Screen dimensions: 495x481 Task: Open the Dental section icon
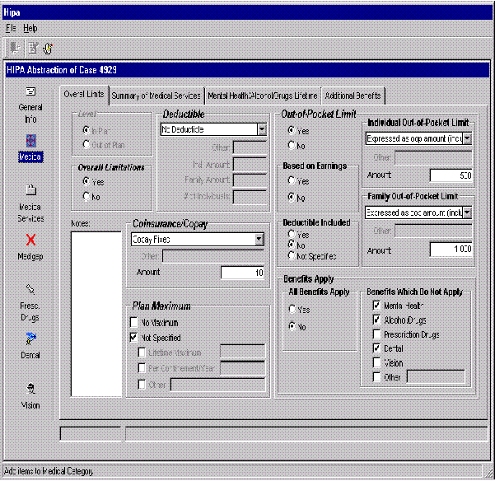pos(30,339)
